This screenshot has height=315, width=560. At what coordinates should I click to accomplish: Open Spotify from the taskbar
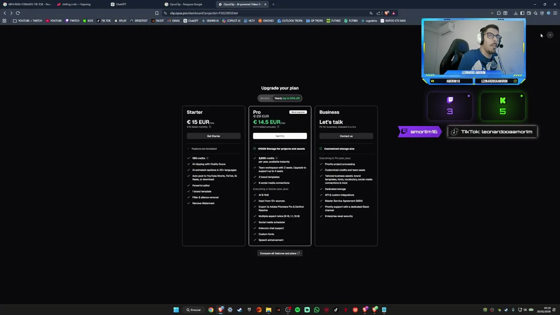click(x=297, y=310)
